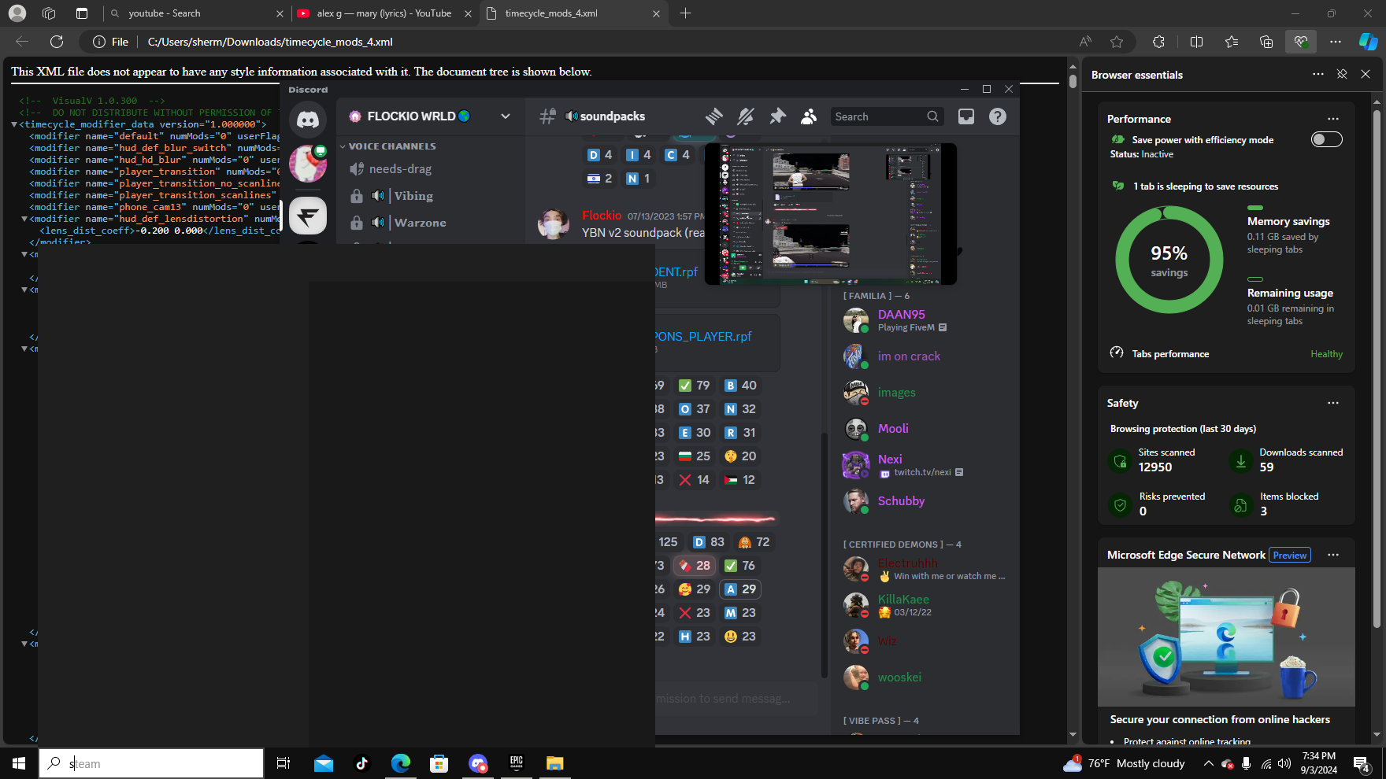Click green check 79 reaction
The image size is (1386, 779).
coord(695,386)
